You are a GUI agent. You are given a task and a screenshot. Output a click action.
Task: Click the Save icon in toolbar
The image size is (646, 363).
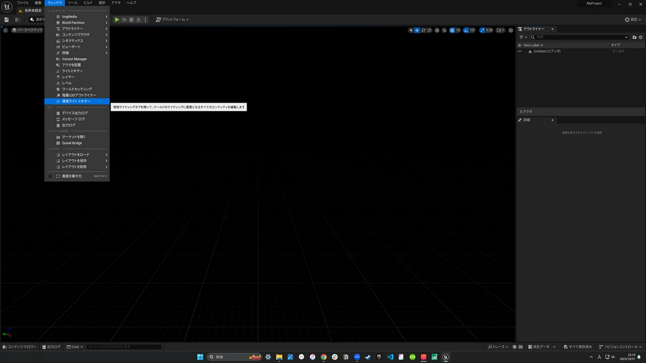6,19
